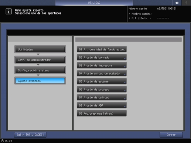Image resolution: width=191 pixels, height=143 pixels.
Task: Click the N.º extens. label
Action: (140, 18)
